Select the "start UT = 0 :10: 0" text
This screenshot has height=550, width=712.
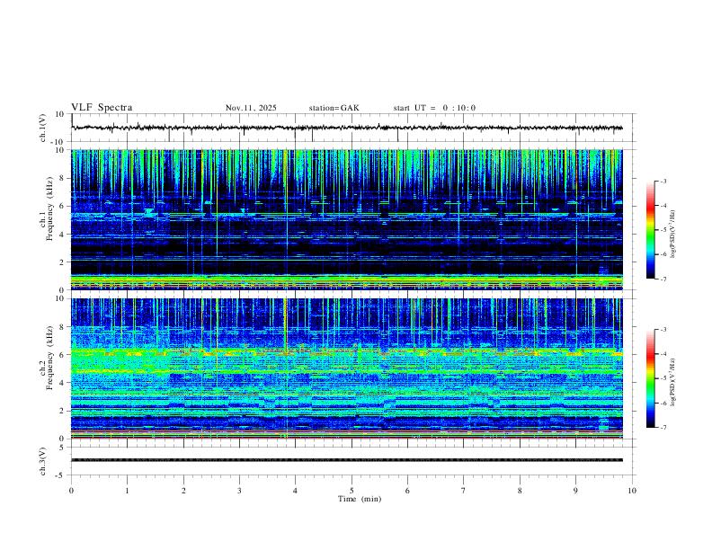434,108
